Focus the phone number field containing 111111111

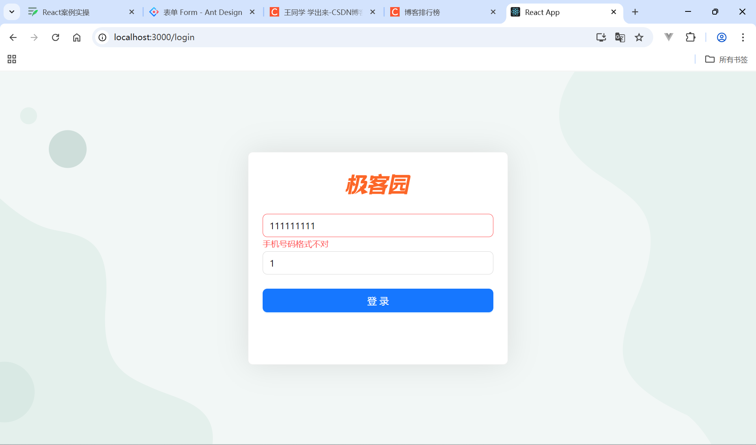pyautogui.click(x=378, y=226)
